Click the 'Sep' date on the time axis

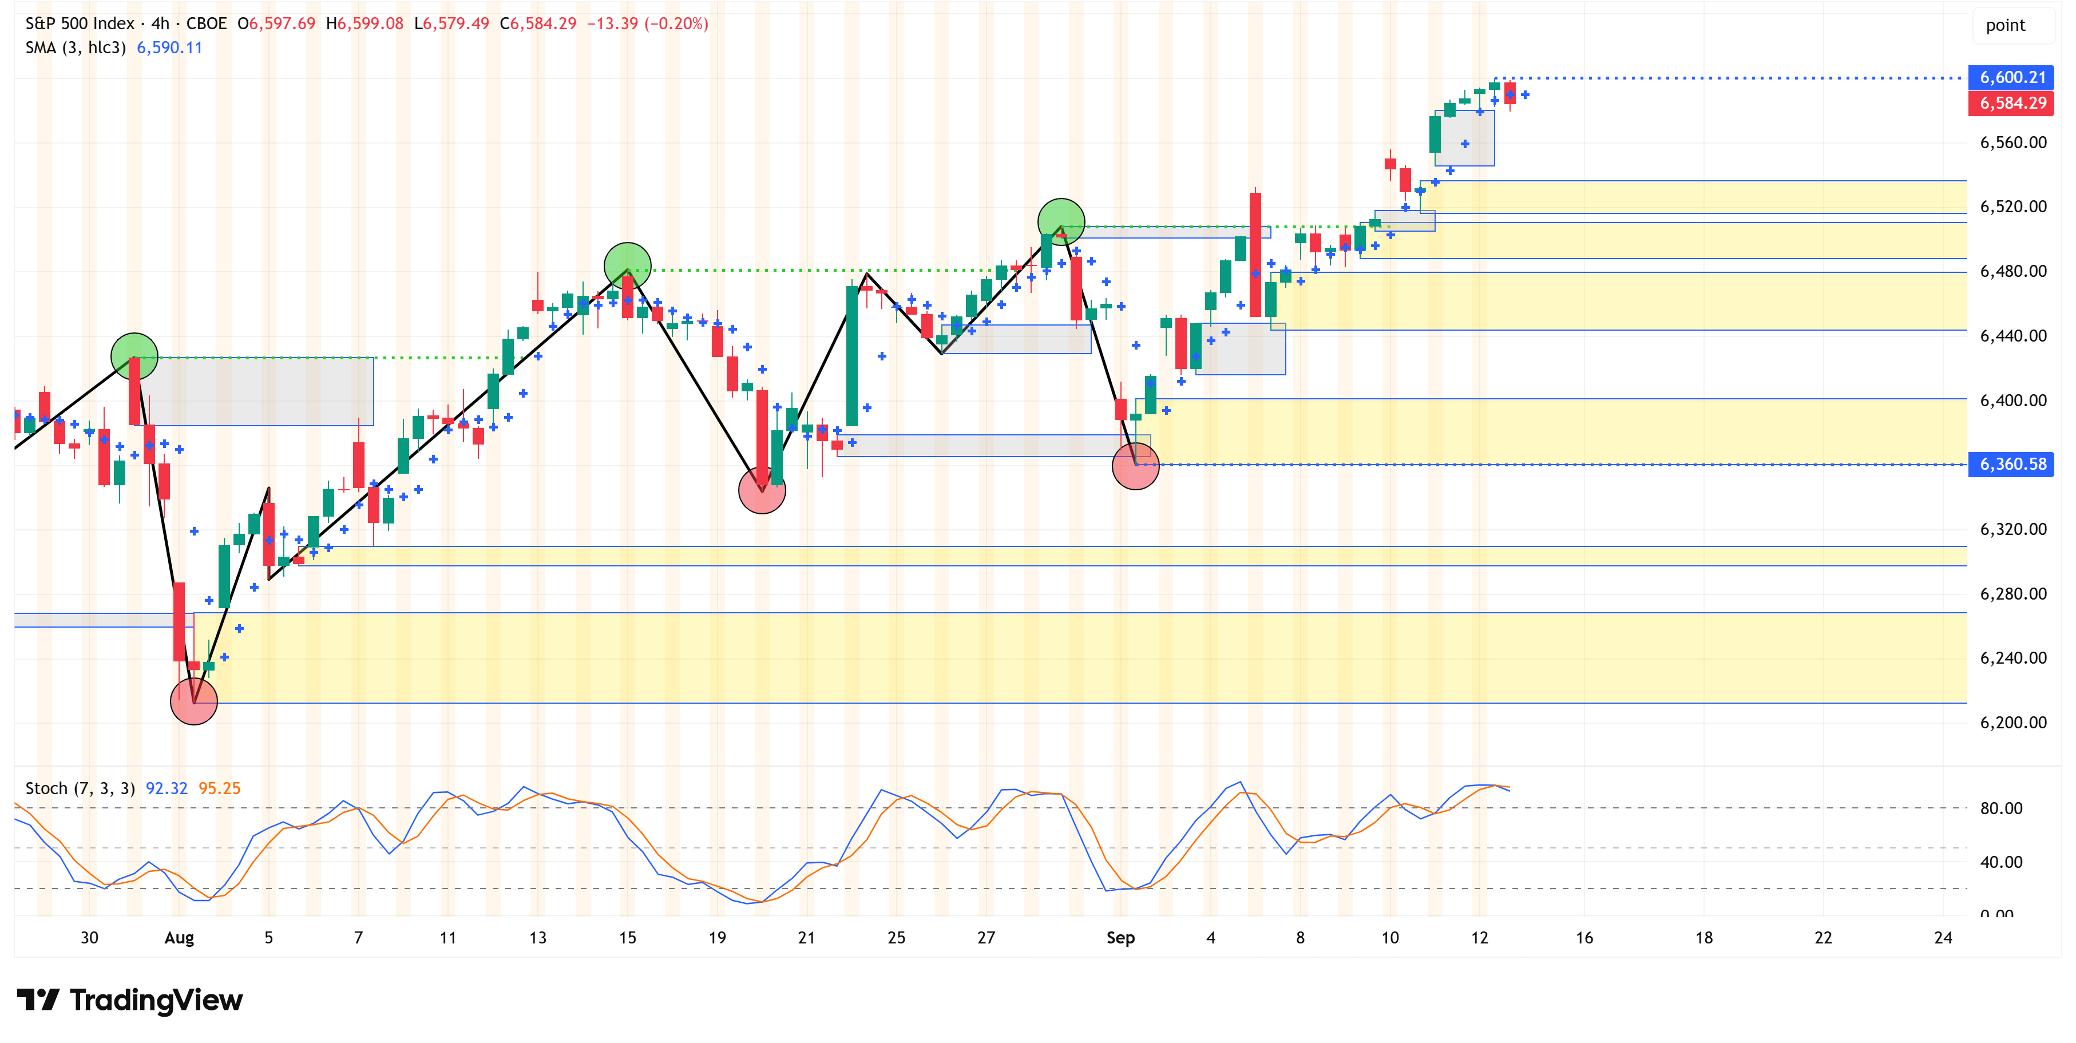pyautogui.click(x=1120, y=937)
